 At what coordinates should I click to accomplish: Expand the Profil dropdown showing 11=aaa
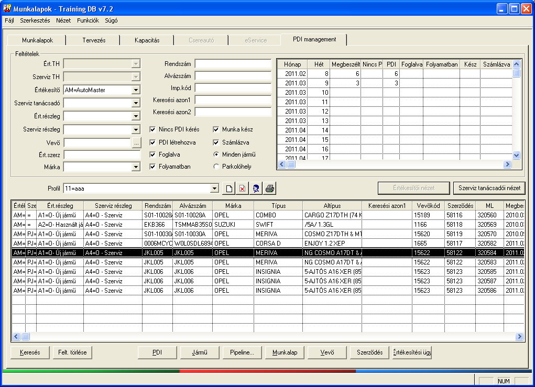point(214,188)
